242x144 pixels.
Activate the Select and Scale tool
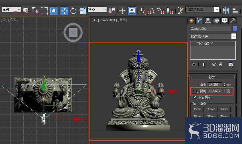(x=83, y=11)
